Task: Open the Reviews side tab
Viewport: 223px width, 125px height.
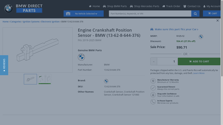Action: 4,65
